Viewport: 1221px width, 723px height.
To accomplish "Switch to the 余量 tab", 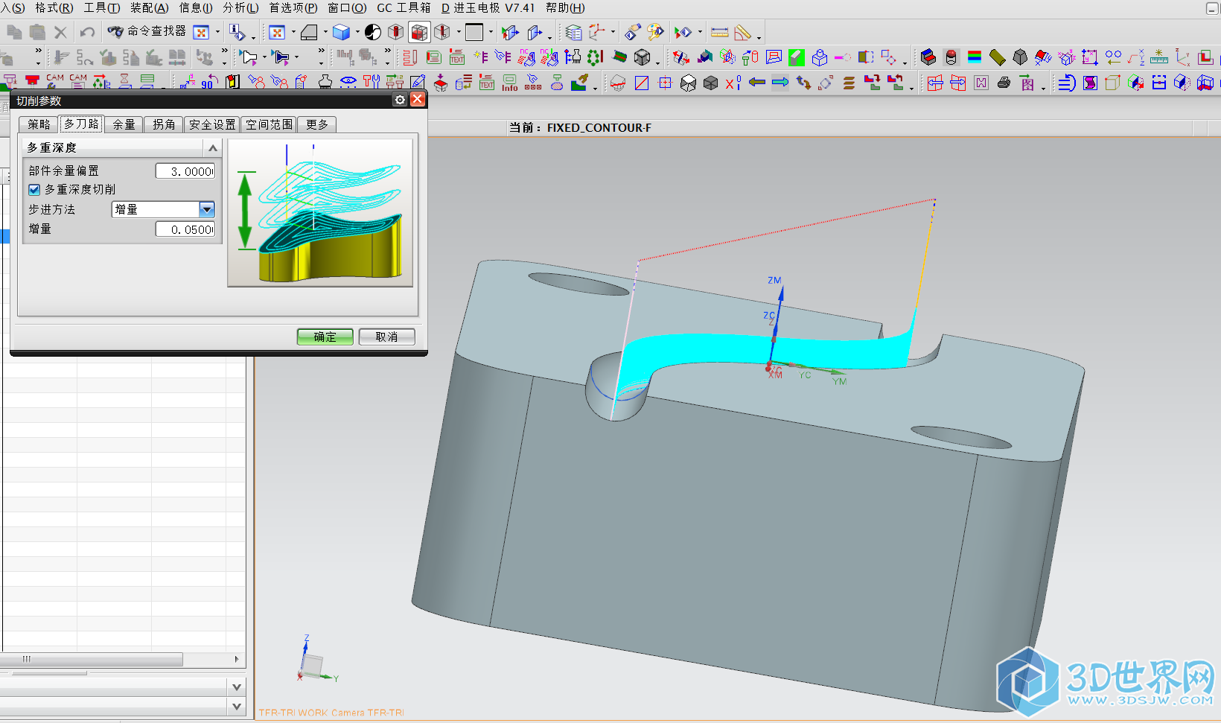I will pos(124,124).
